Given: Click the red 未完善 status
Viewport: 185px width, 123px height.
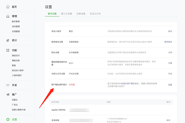Looking at the screenshot, I should coord(72,85).
